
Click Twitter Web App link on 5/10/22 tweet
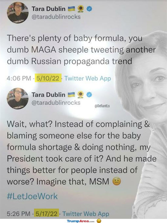pos(88,78)
